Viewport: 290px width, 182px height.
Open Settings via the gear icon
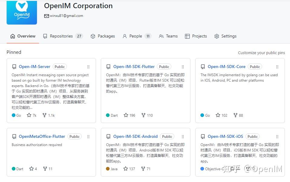(x=216, y=36)
